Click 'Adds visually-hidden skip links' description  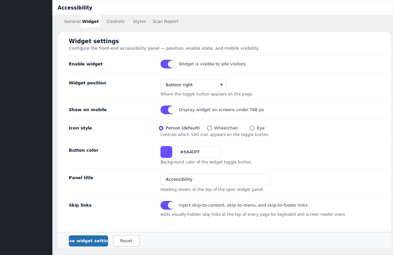(253, 214)
